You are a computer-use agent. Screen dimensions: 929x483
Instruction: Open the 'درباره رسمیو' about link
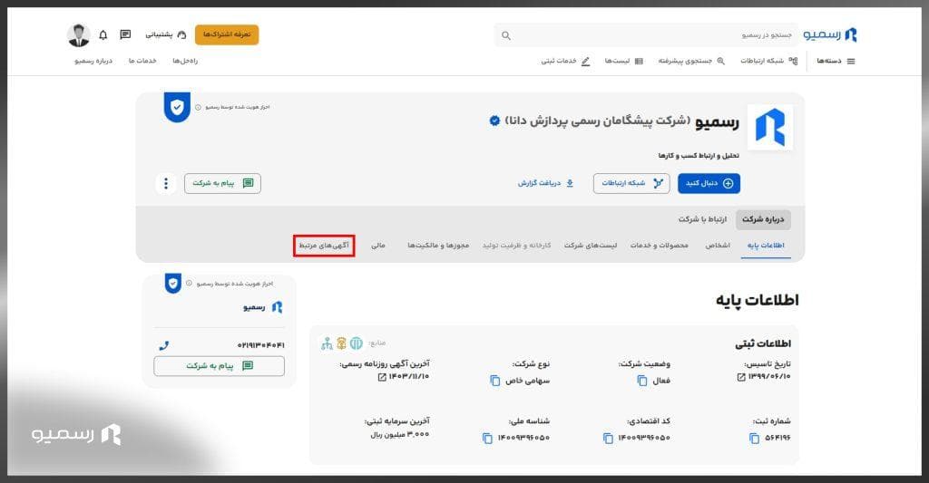[x=93, y=61]
